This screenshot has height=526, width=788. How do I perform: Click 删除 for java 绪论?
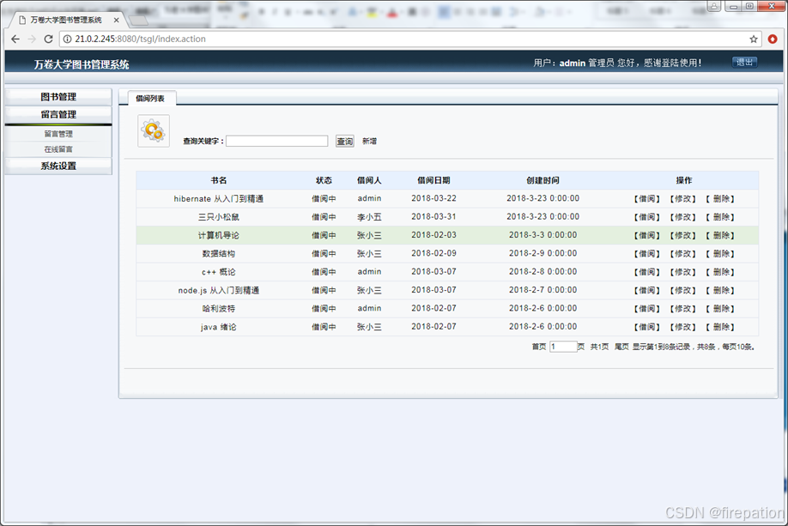pos(720,327)
